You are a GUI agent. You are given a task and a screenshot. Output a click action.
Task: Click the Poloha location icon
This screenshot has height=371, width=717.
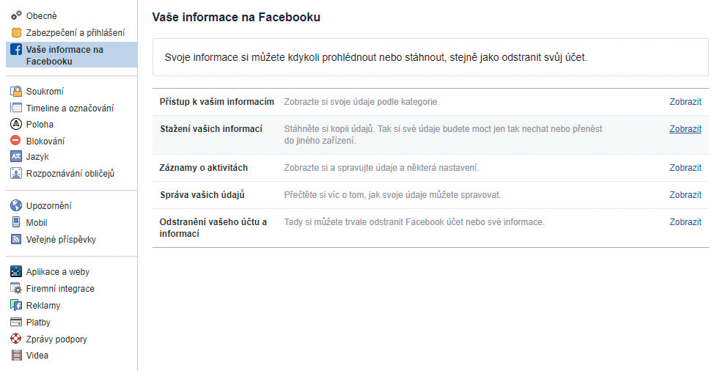pyautogui.click(x=16, y=124)
